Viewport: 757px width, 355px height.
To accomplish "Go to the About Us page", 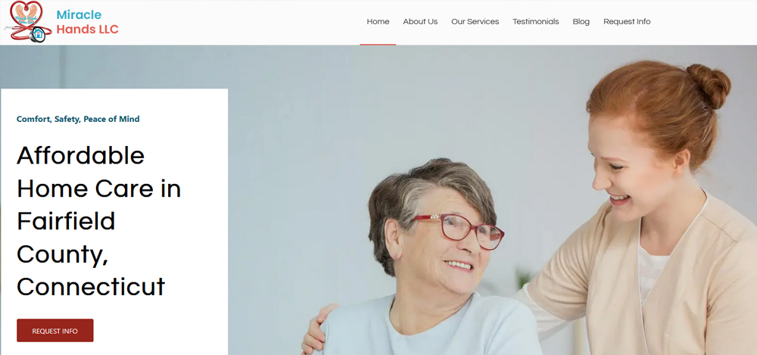I will pyautogui.click(x=420, y=22).
